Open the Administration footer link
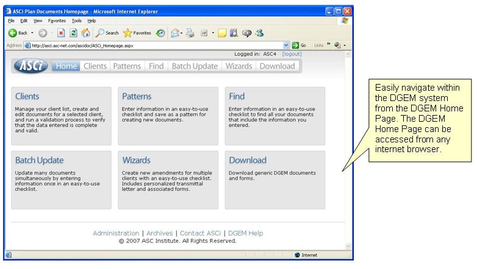The image size is (477, 269). point(116,233)
